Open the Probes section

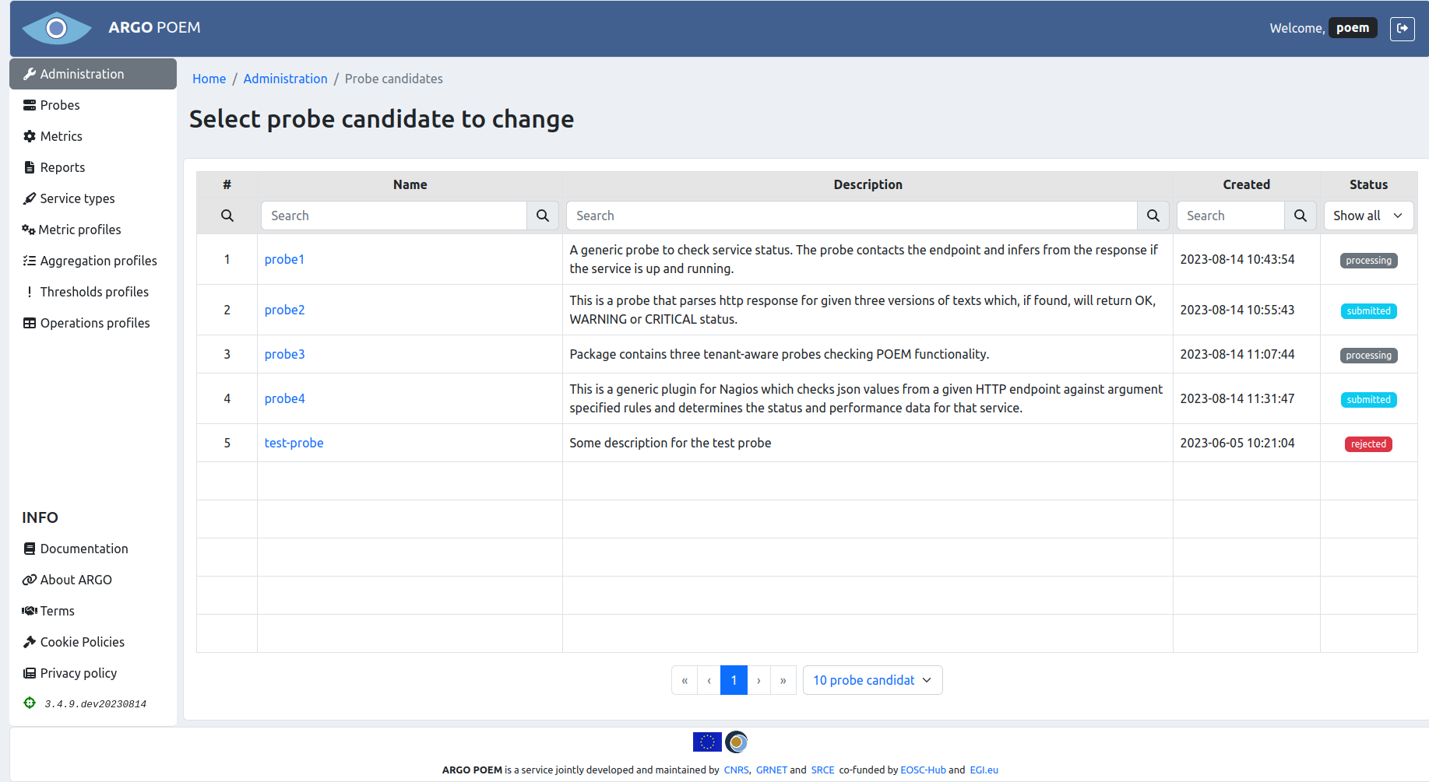pos(59,105)
